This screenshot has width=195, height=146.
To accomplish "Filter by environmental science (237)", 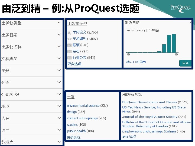I will 87,106.
